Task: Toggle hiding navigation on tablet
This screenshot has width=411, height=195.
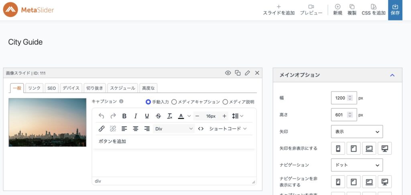Action: pyautogui.click(x=354, y=182)
